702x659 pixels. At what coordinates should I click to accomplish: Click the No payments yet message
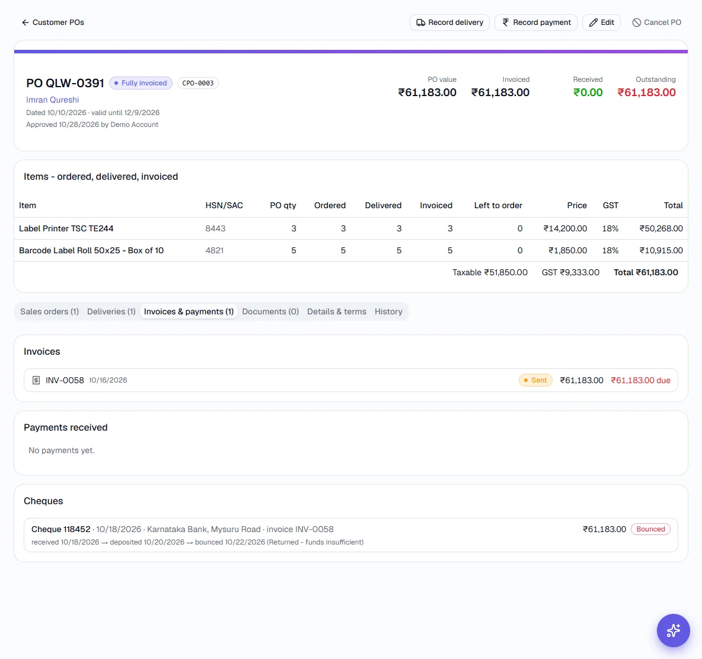61,450
